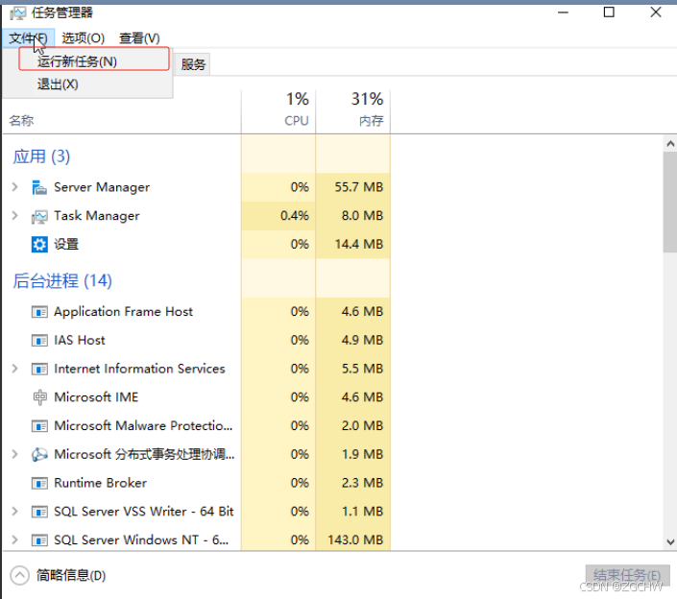This screenshot has height=599, width=677.
Task: Click the 143.0 MB memory value
Action: pos(355,539)
